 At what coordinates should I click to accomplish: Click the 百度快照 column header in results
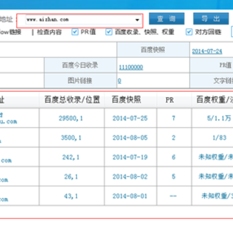[x=131, y=100]
